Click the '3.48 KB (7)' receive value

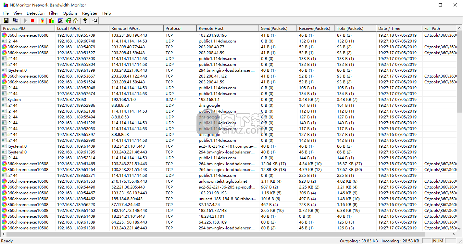pos(309,100)
